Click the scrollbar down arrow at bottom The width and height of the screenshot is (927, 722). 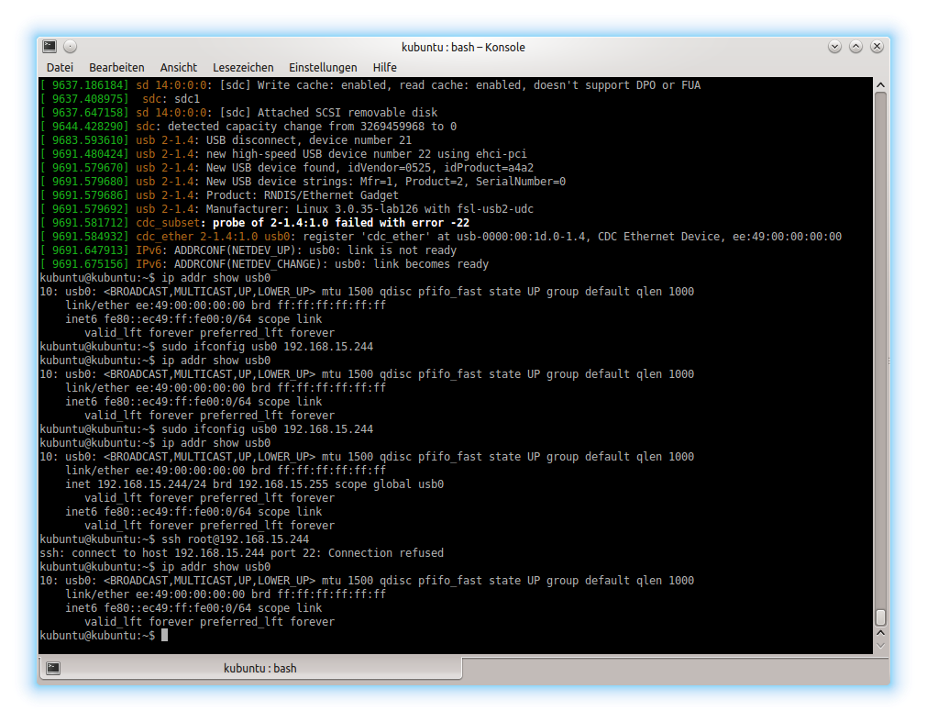pos(880,646)
